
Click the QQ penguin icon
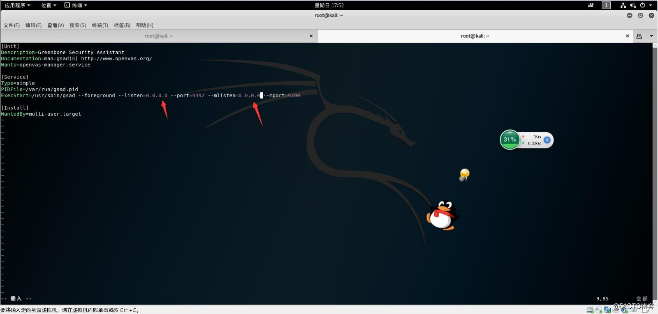pos(443,215)
